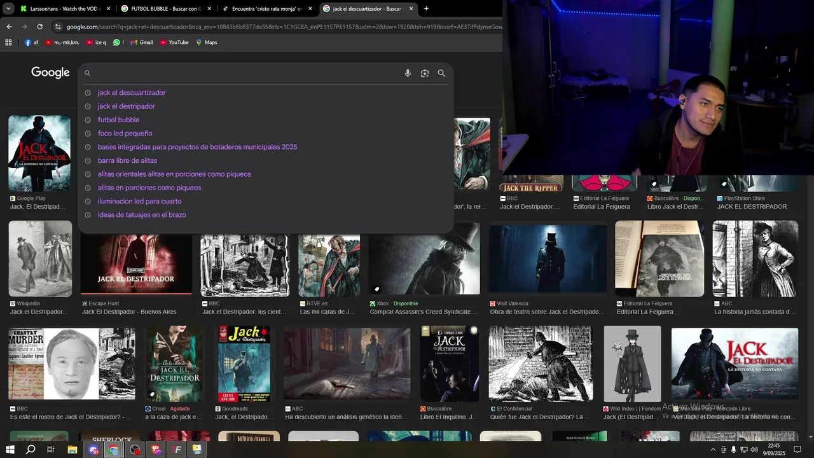Open the Facebook 'af' bookmark
The image size is (814, 458).
(x=31, y=42)
